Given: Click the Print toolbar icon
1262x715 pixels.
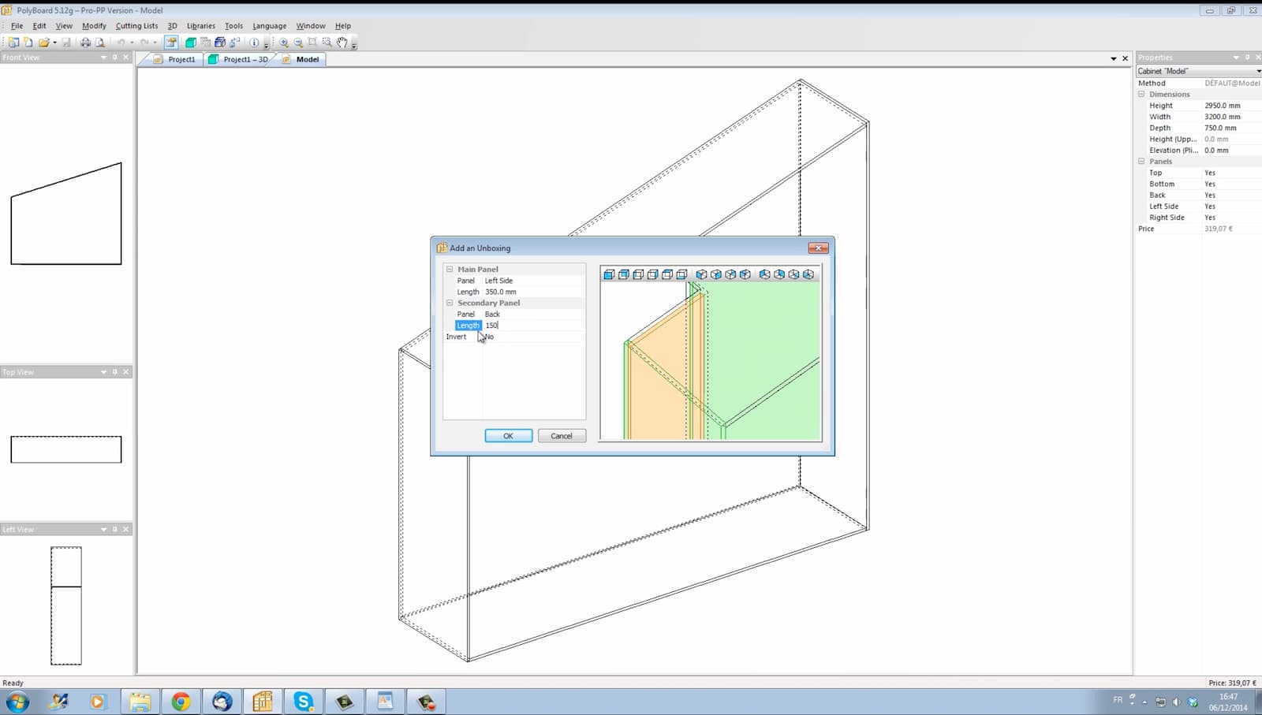Looking at the screenshot, I should (x=85, y=43).
